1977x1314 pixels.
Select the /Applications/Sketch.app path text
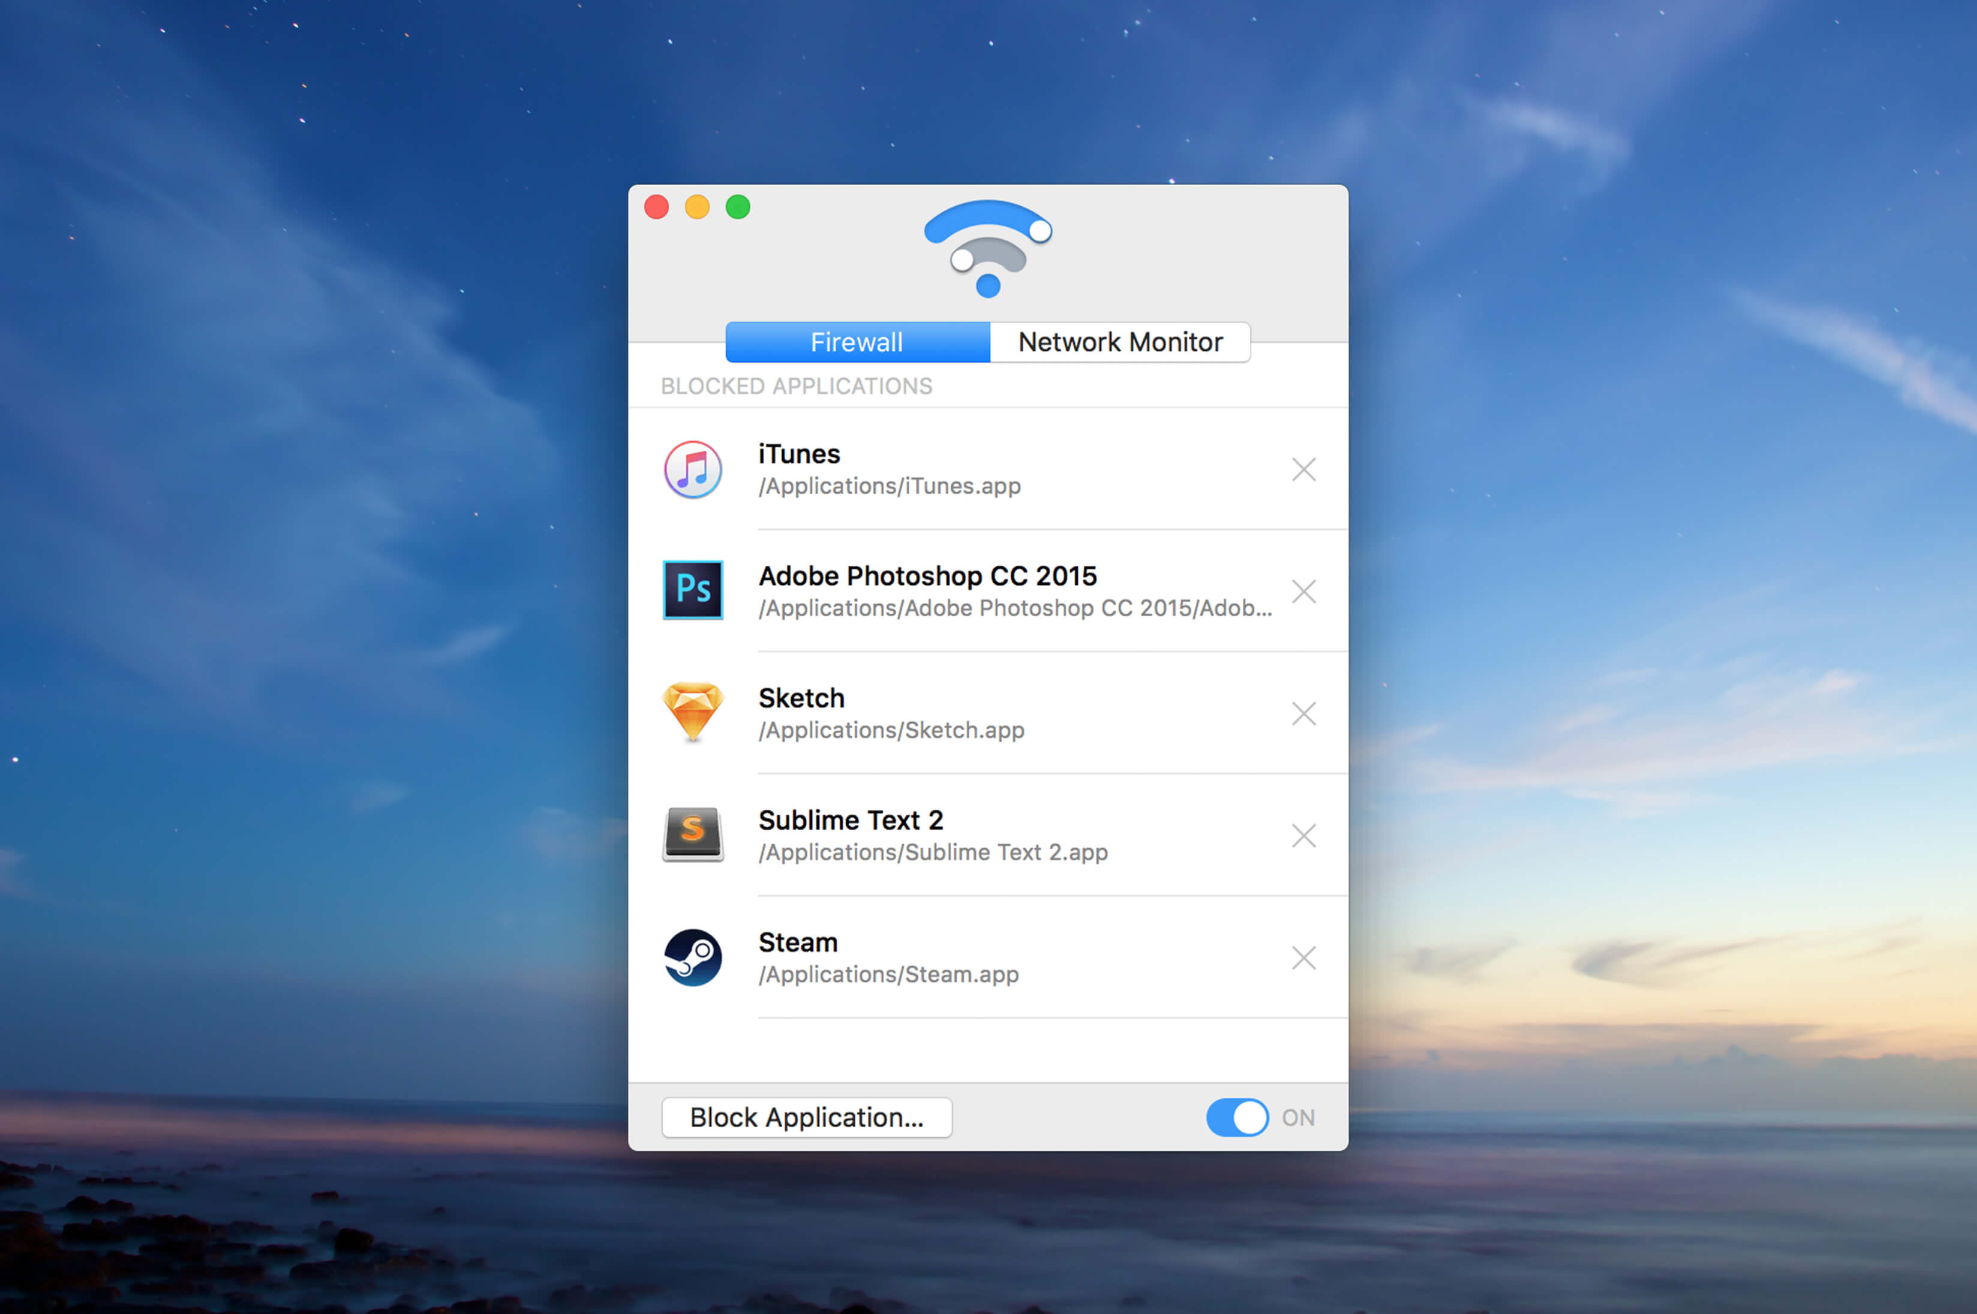(891, 730)
